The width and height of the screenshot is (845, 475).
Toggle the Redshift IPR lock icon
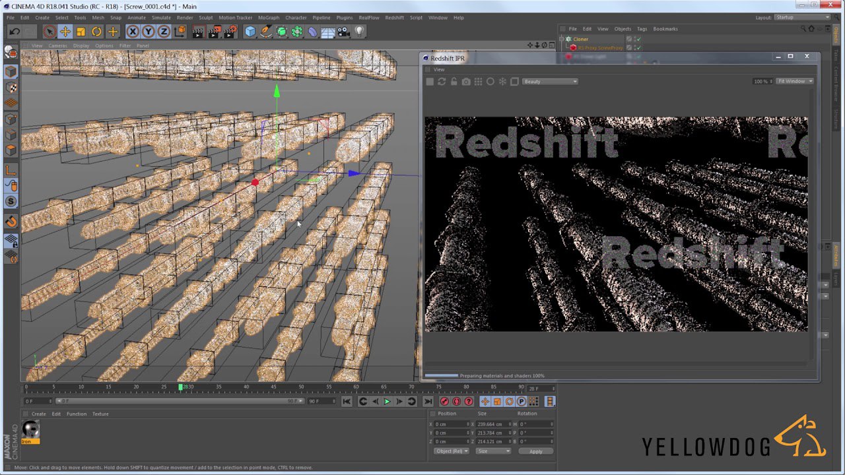tap(454, 81)
